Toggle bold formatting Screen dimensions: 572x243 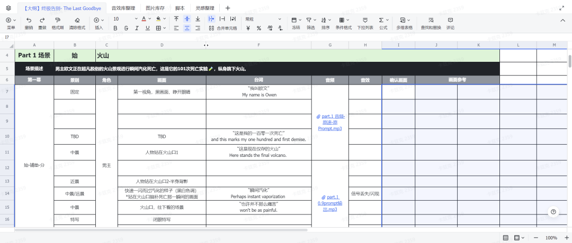[115, 28]
